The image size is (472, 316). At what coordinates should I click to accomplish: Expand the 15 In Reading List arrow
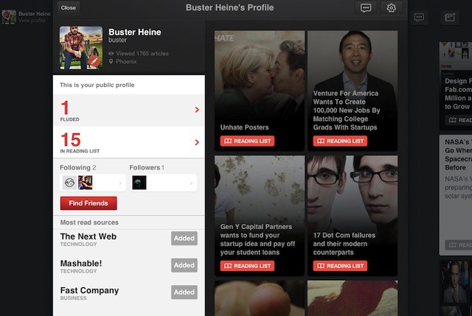coord(197,142)
